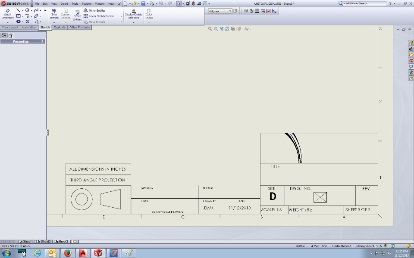Open the File menu
This screenshot has width=414, height=258.
point(37,4)
